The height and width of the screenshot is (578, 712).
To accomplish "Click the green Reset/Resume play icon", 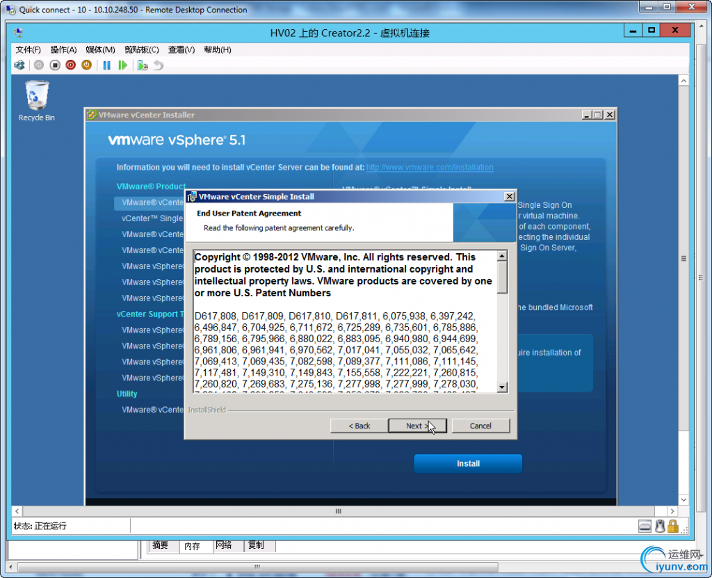I will [122, 65].
